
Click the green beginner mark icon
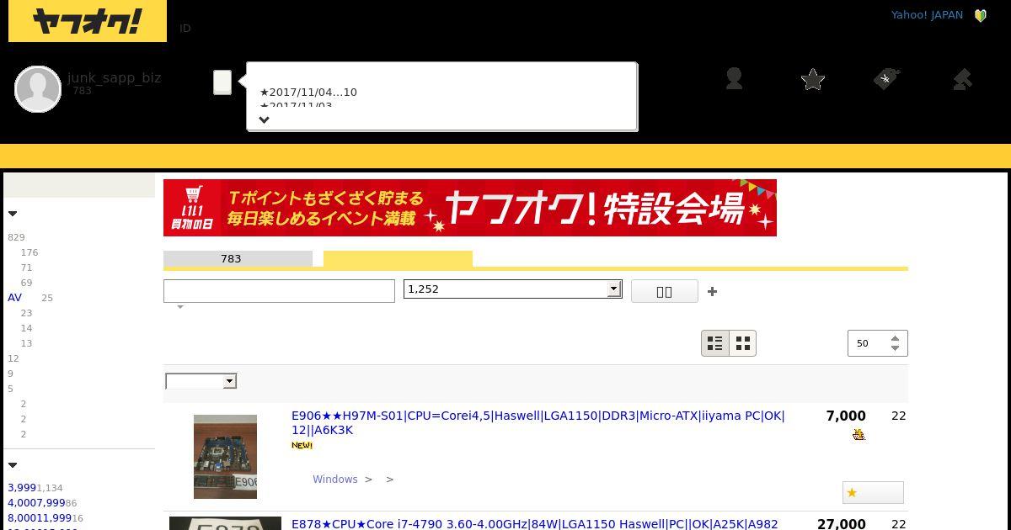click(981, 15)
